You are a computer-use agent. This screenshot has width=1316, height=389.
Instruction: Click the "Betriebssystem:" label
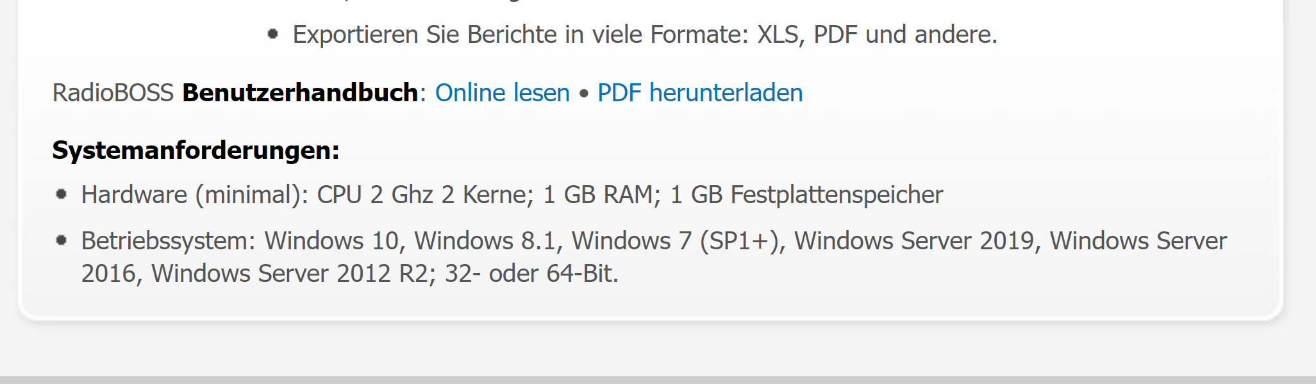(168, 241)
